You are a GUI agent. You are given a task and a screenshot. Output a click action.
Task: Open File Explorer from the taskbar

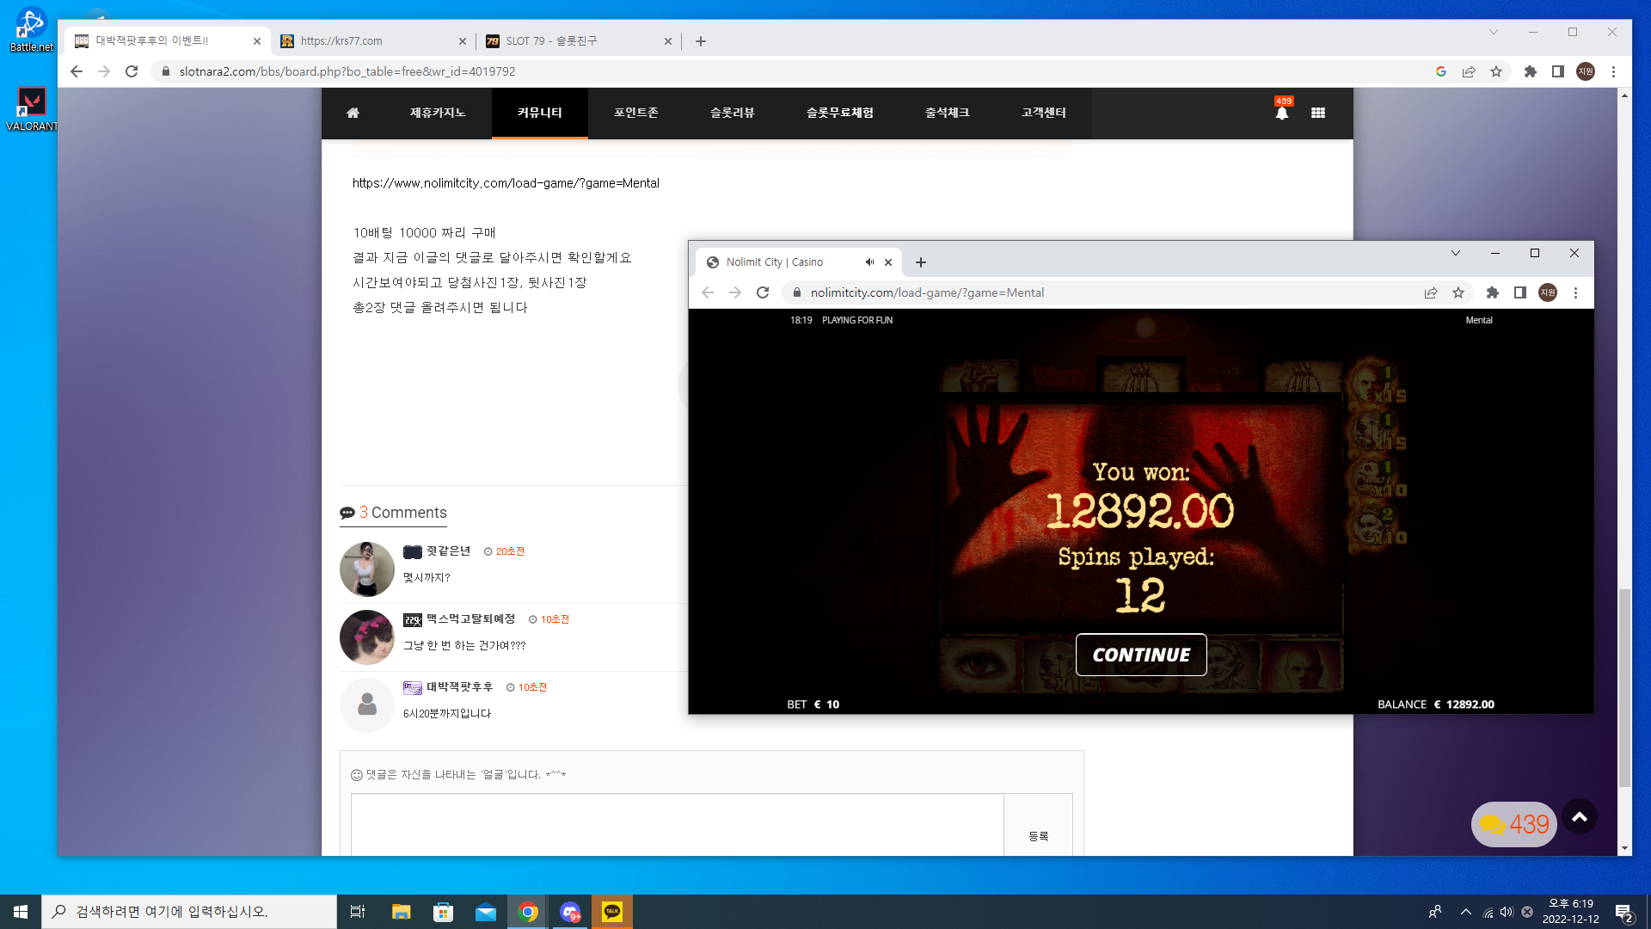point(402,912)
